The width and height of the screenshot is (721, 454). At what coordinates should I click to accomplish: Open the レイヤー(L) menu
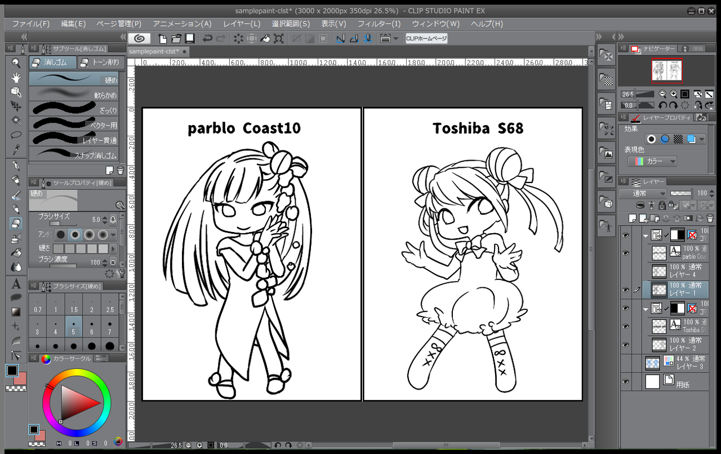point(242,24)
